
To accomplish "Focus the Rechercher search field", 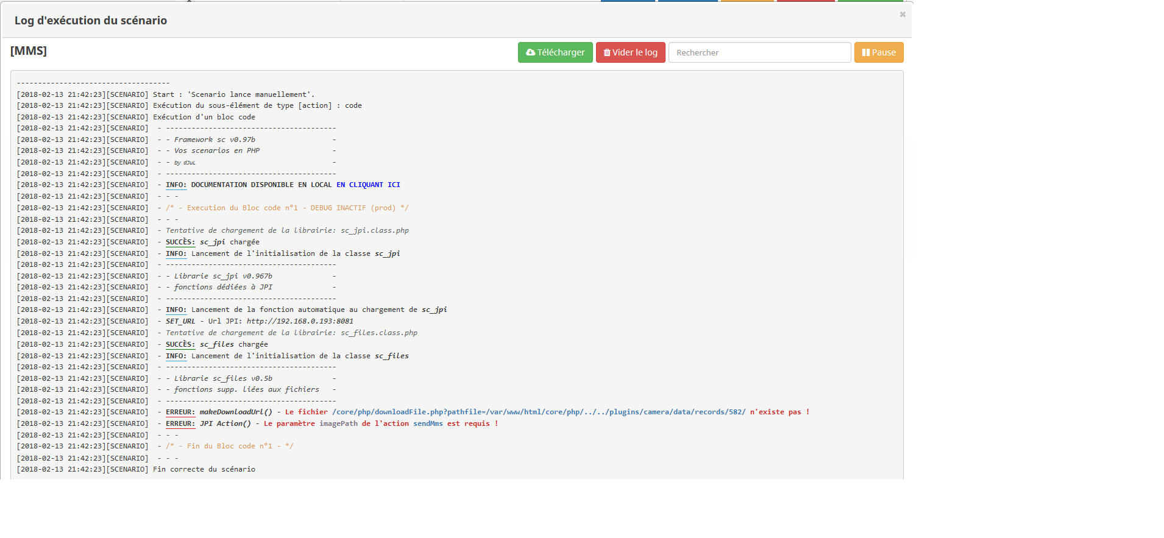I will [759, 52].
